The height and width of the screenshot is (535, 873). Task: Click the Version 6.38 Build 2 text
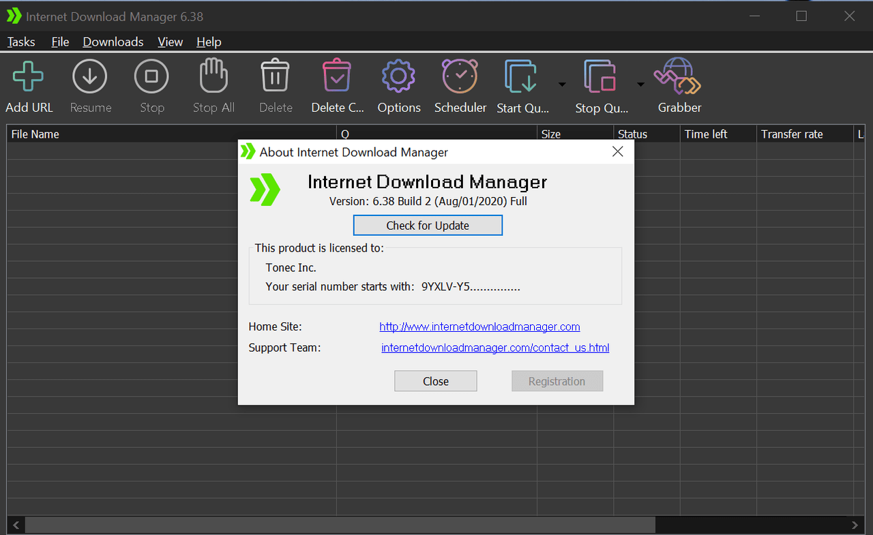[x=428, y=201]
